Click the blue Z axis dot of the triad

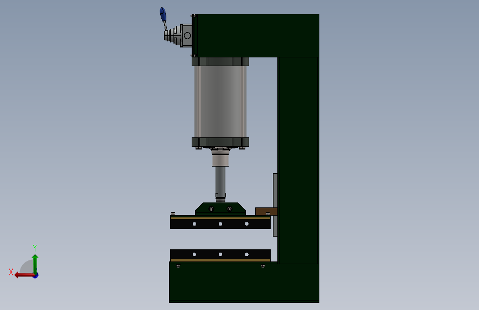click(36, 275)
